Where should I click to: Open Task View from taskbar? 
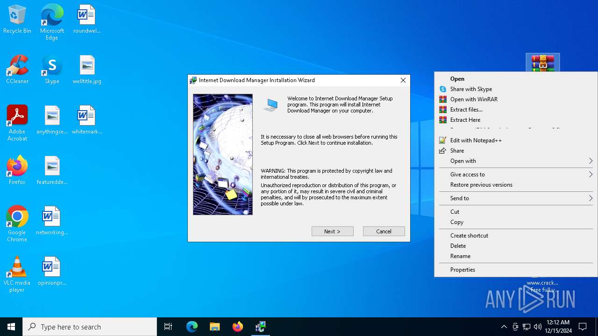[x=168, y=327]
